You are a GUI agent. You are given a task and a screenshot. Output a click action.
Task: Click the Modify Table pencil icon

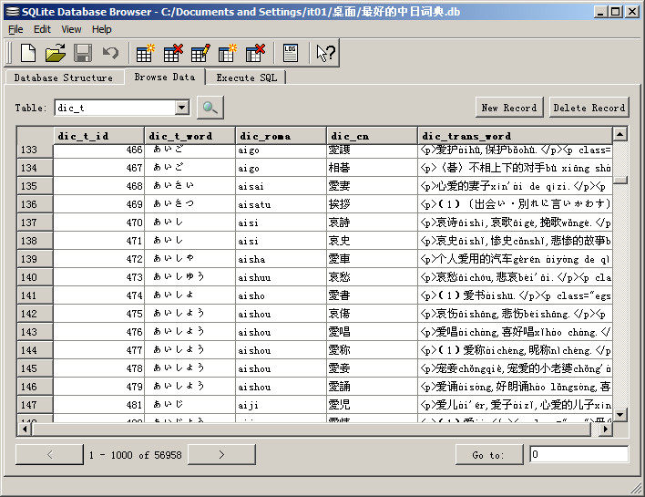200,53
